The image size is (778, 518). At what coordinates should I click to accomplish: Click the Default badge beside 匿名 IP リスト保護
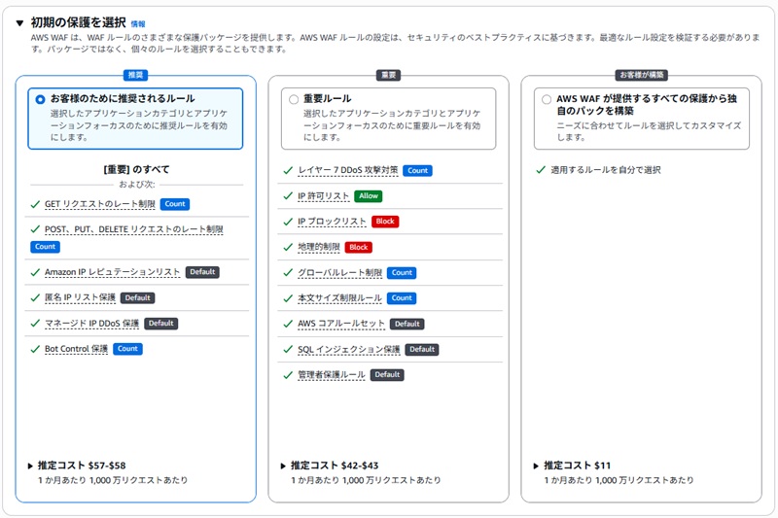[137, 297]
